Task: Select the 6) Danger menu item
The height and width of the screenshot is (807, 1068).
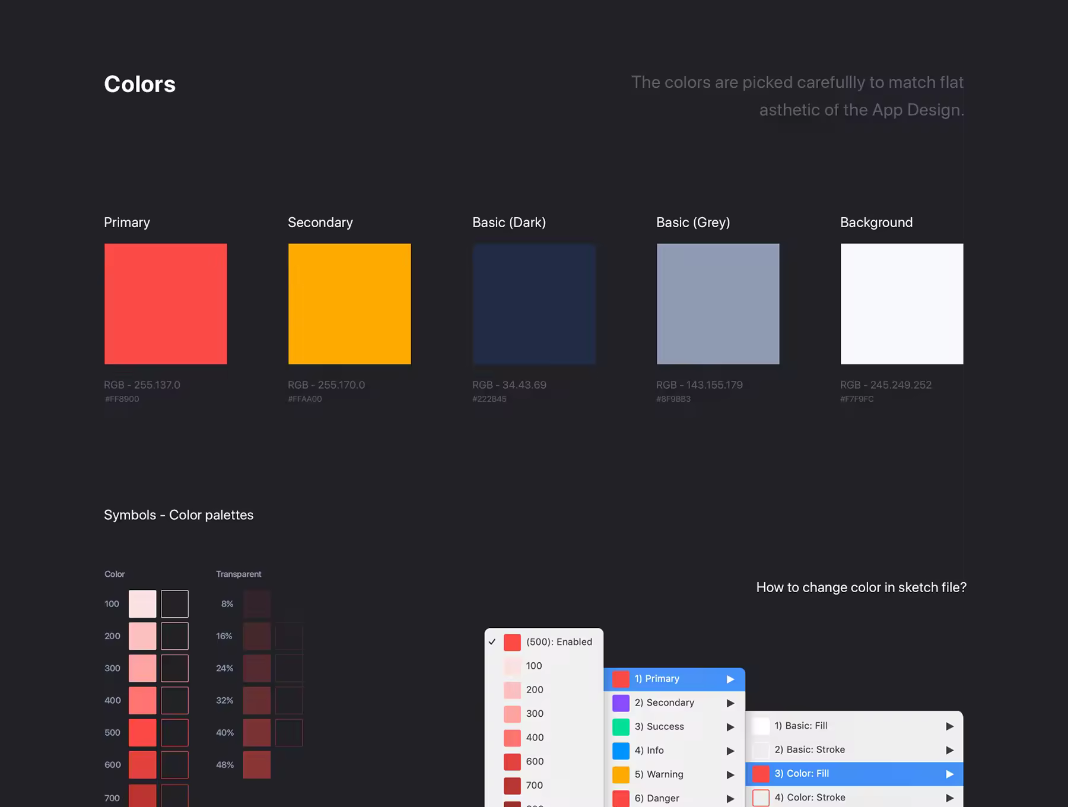Action: tap(674, 798)
